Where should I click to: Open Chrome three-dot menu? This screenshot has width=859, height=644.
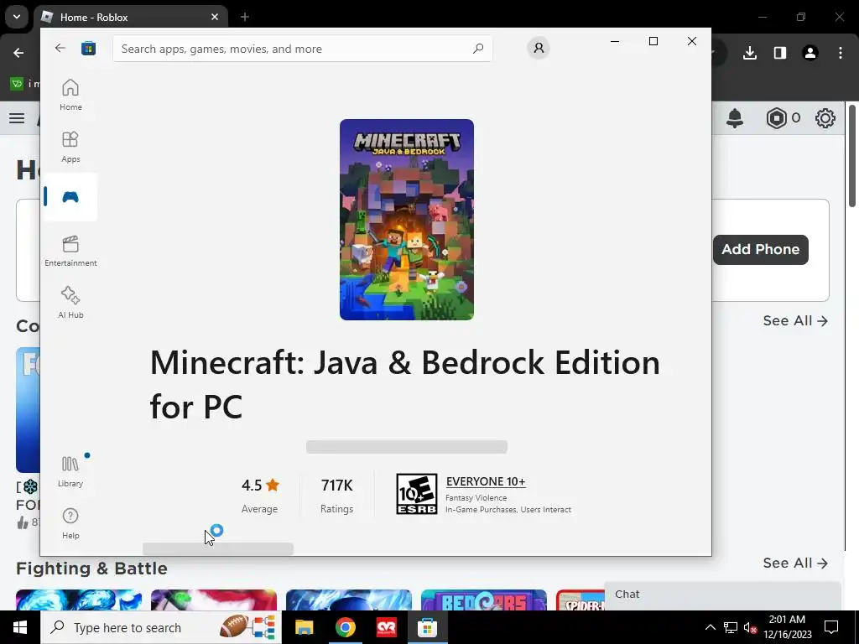(x=841, y=53)
